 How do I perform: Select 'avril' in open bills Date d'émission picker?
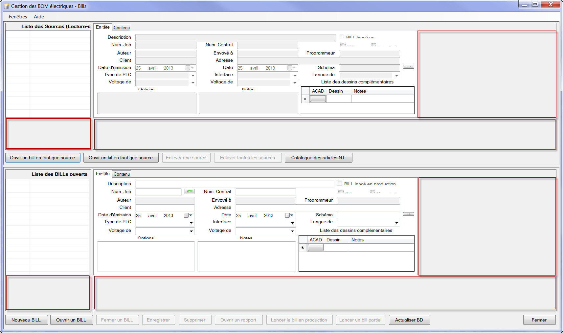pos(152,215)
